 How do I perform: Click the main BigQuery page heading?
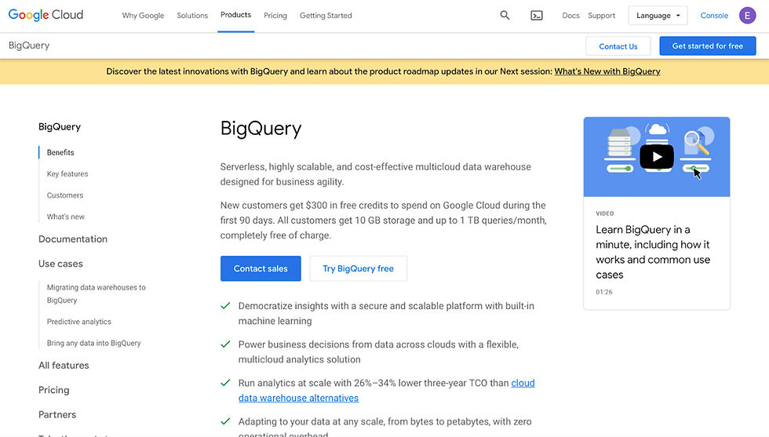(261, 129)
